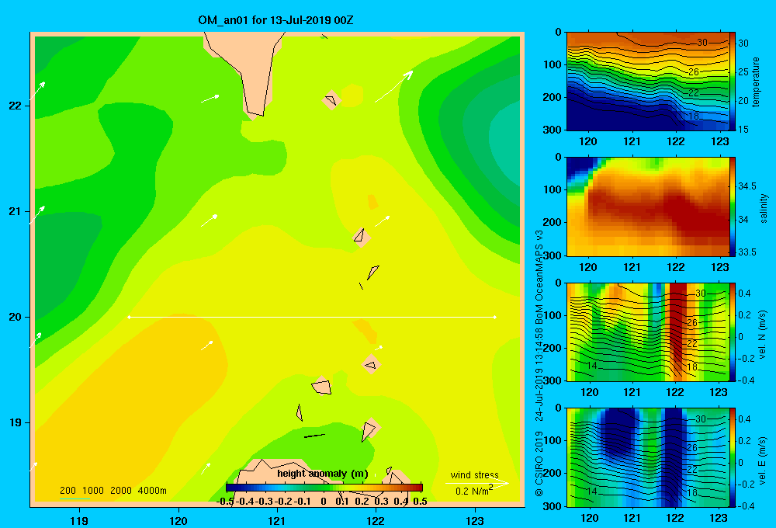776x528 pixels.
Task: Click longitude label 121 under main map
Action: pos(277,520)
